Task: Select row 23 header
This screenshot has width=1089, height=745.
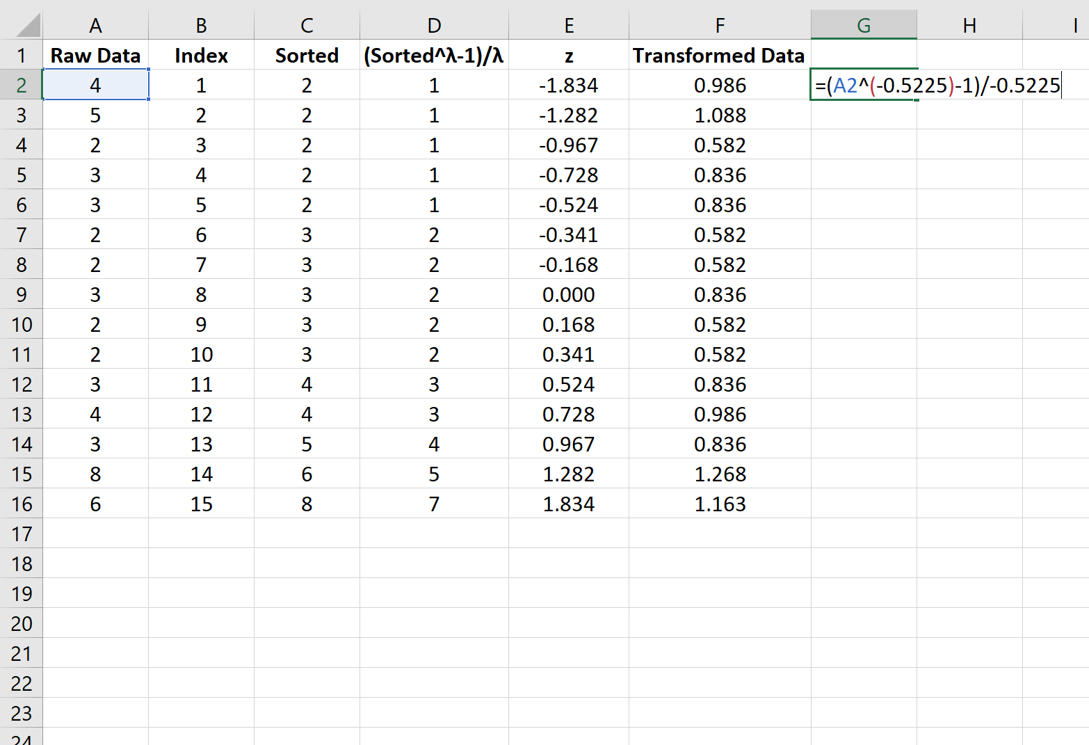Action: point(22,713)
